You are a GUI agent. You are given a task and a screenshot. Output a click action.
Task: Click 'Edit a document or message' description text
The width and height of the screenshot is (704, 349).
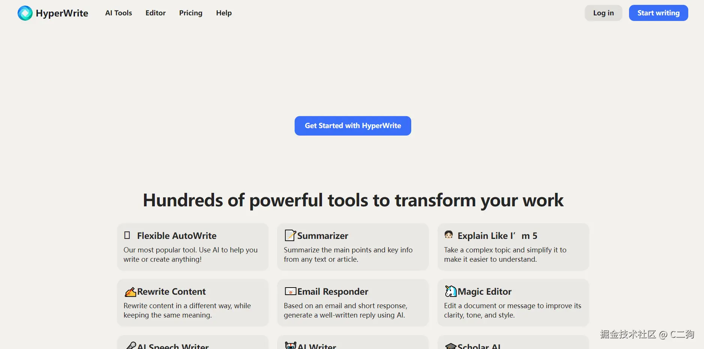point(512,310)
